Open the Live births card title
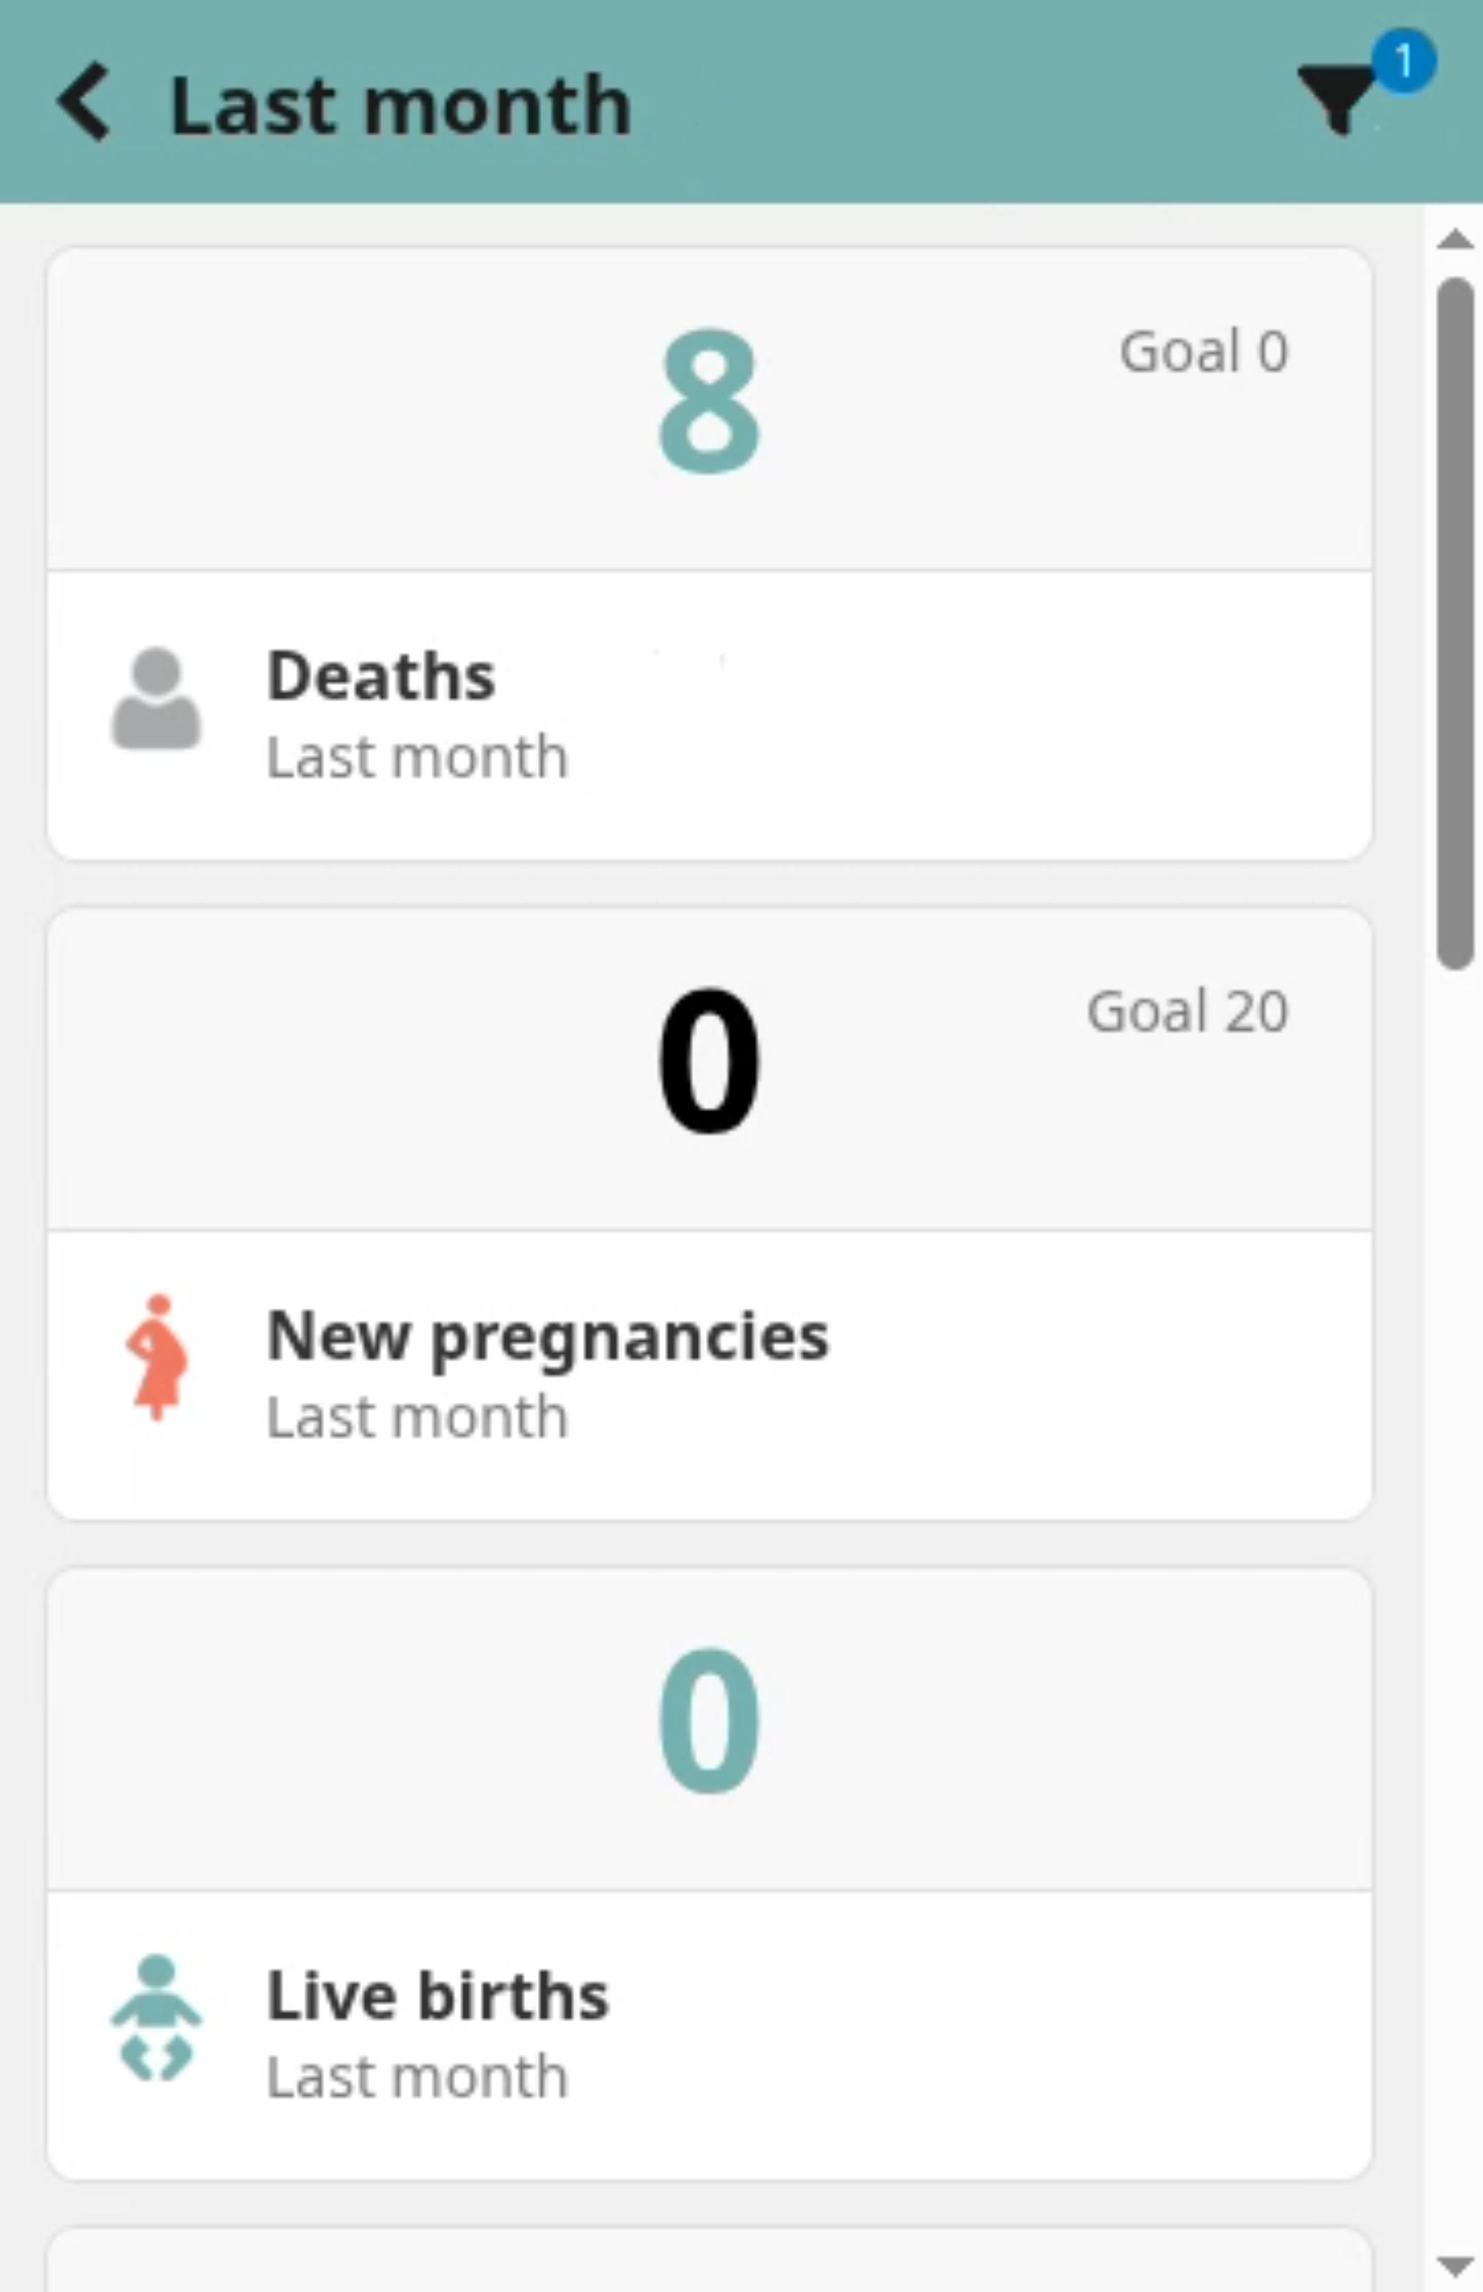 click(438, 1995)
